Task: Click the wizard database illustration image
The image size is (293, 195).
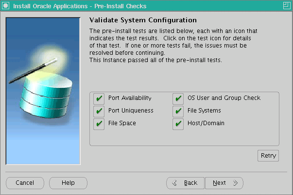Action: coord(43,91)
